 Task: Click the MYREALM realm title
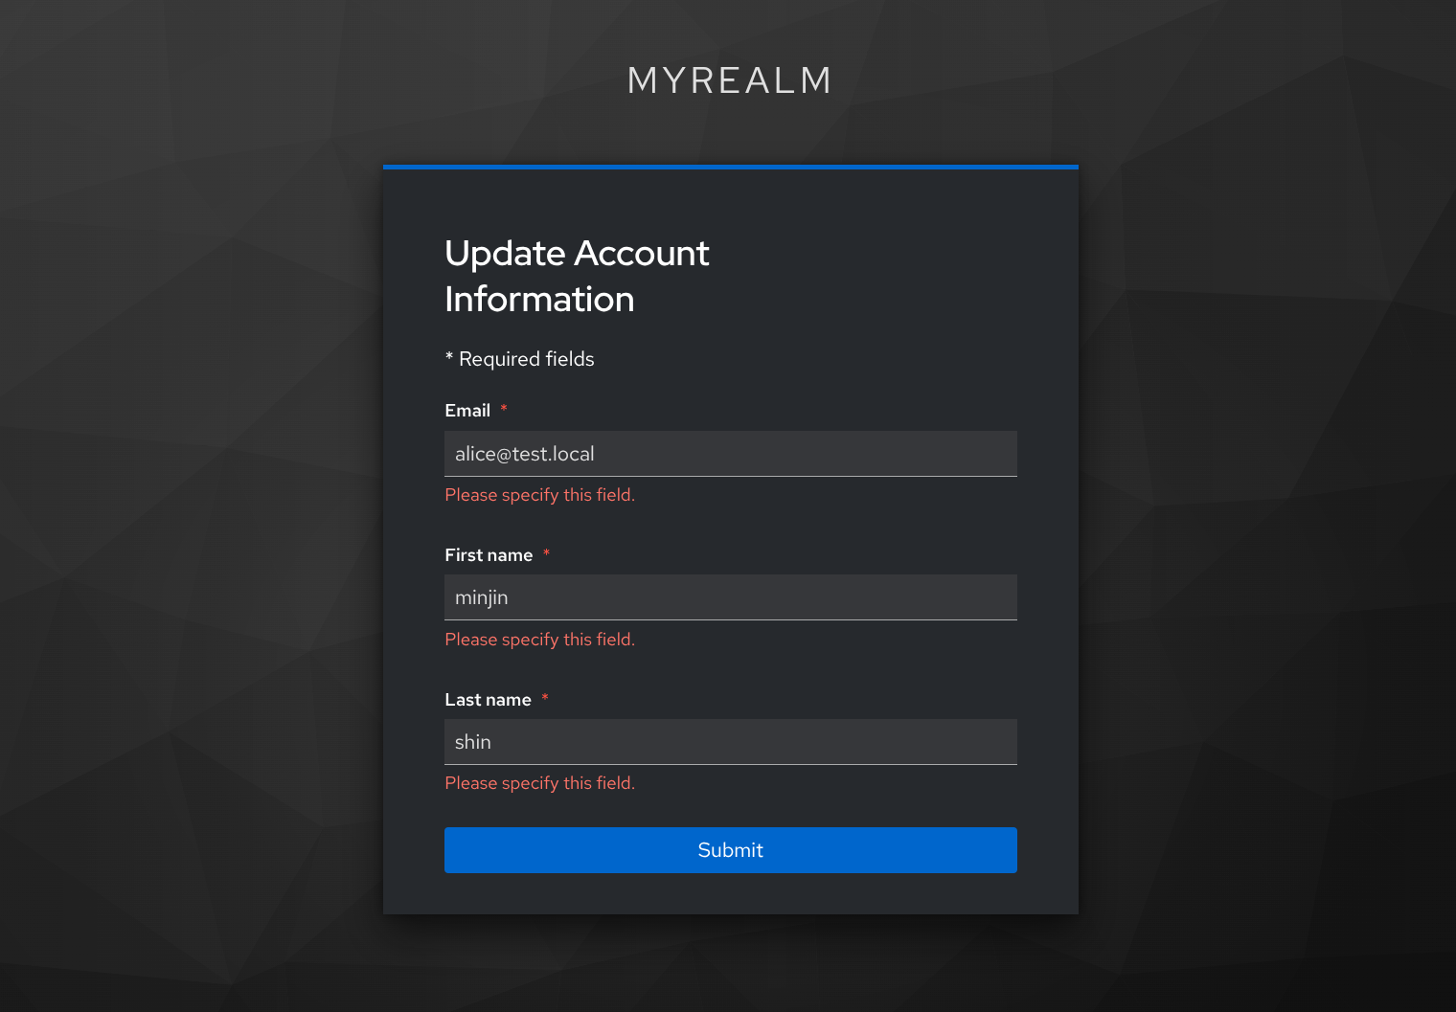tap(730, 80)
